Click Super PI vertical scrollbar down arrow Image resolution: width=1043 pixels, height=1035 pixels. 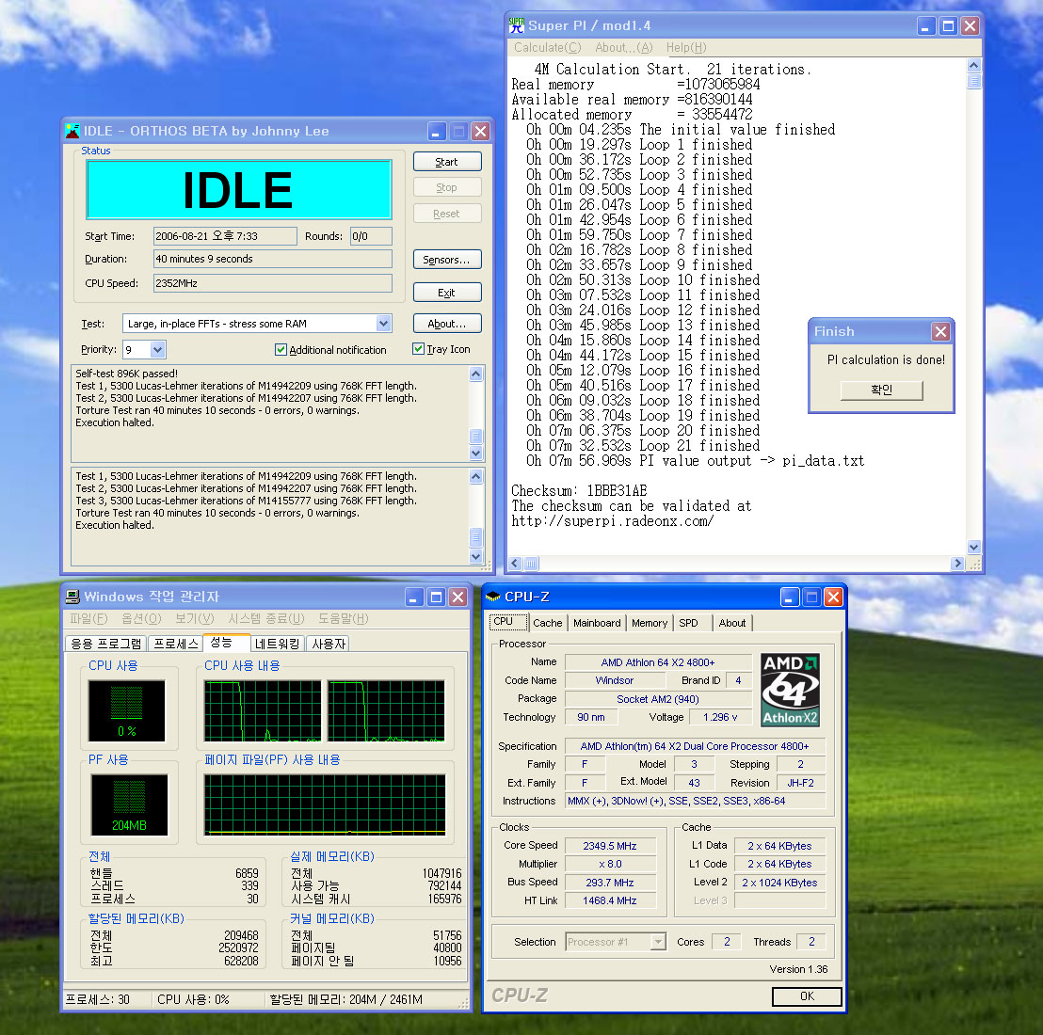tap(974, 547)
